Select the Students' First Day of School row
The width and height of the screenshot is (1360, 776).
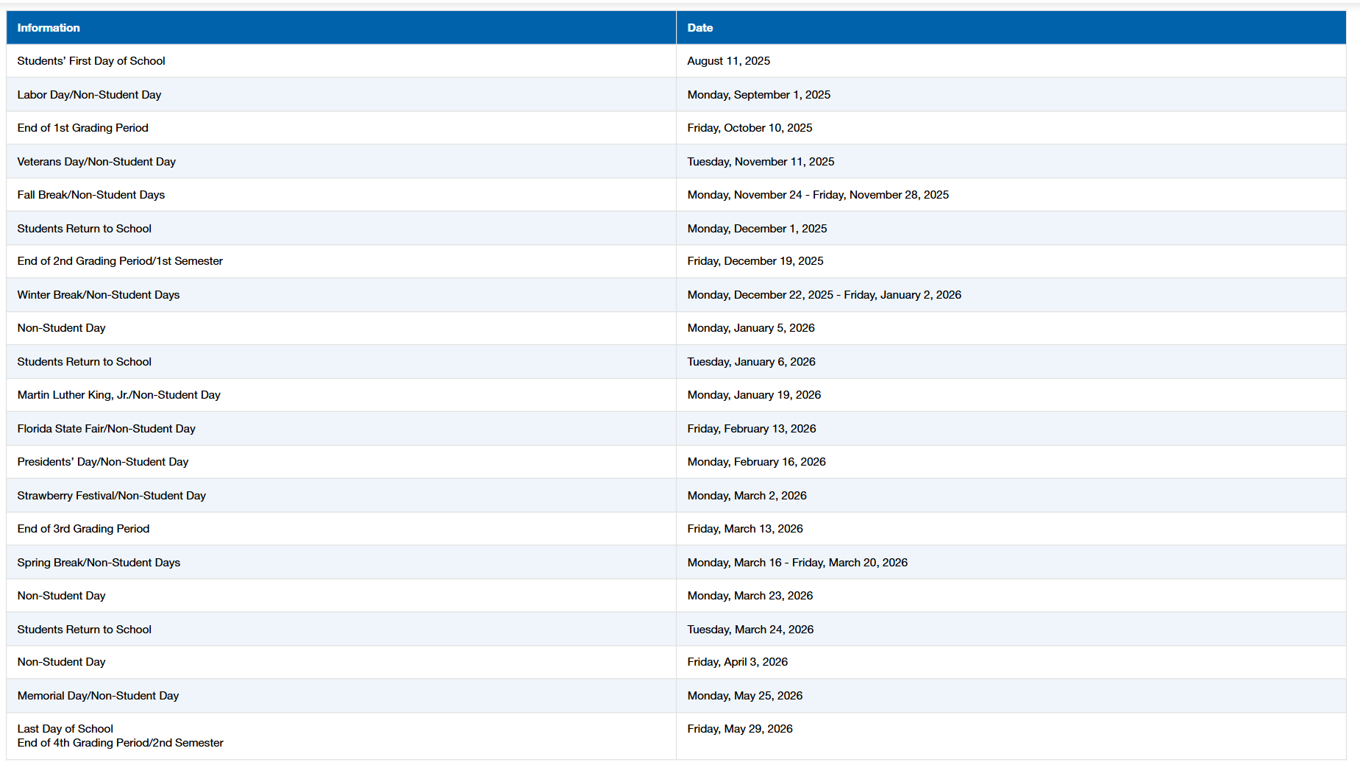(x=91, y=61)
